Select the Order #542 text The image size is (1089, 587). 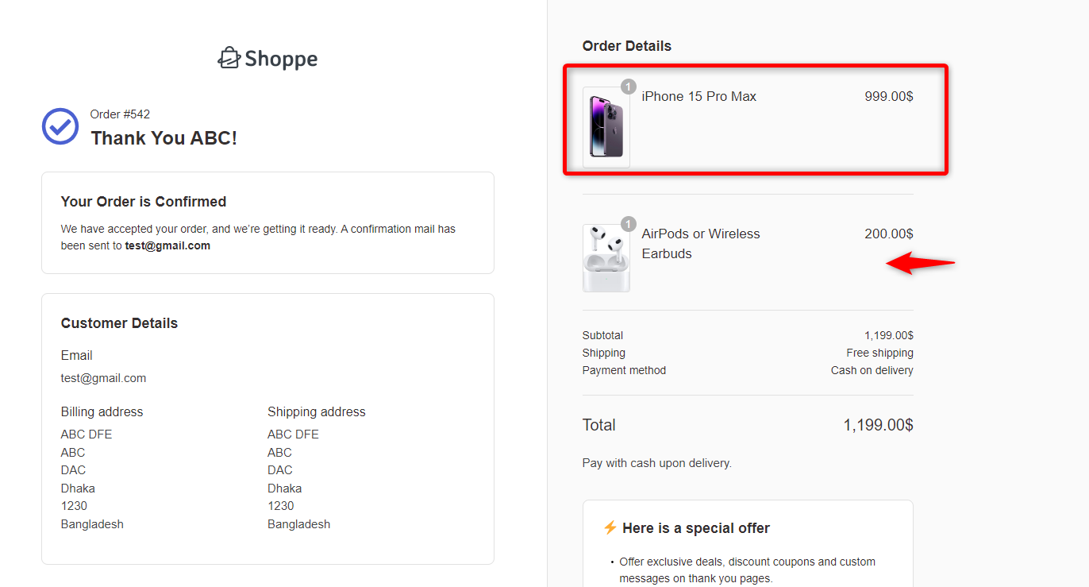120,114
